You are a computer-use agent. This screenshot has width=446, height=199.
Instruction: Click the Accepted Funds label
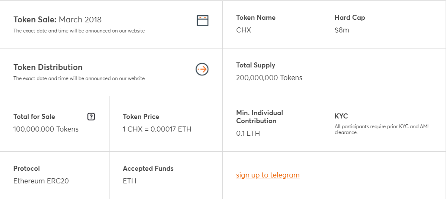[x=148, y=169]
